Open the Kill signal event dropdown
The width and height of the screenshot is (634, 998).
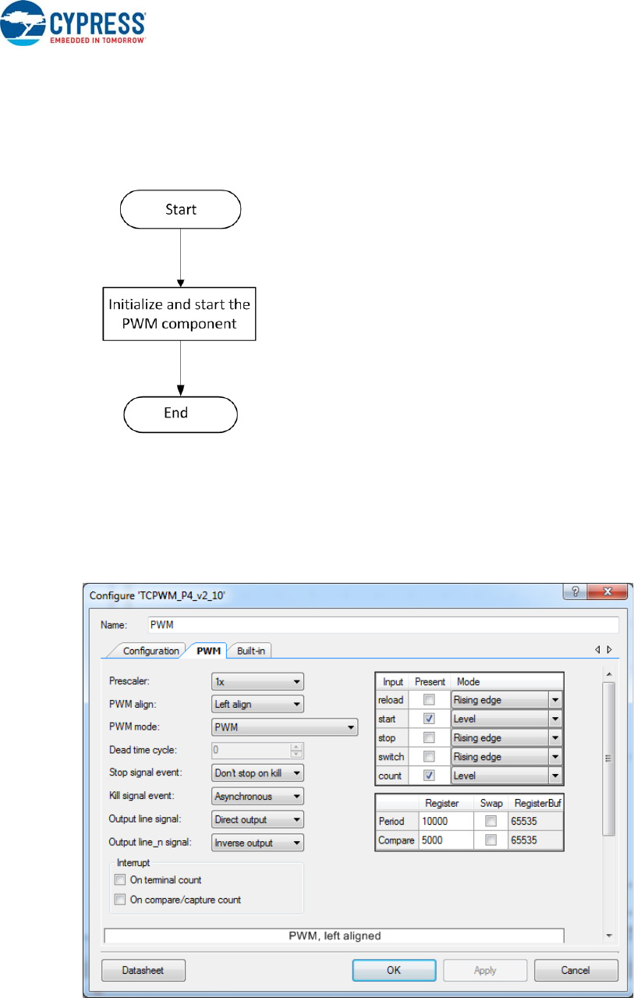pyautogui.click(x=257, y=797)
